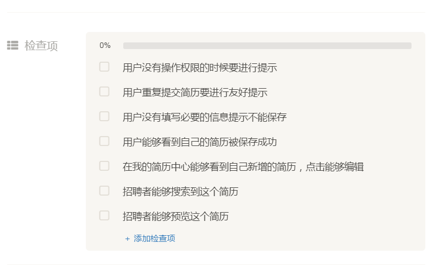Viewport: 433px width, 265px height.
Task: Click the 添加检查项 link
Action: 154,239
